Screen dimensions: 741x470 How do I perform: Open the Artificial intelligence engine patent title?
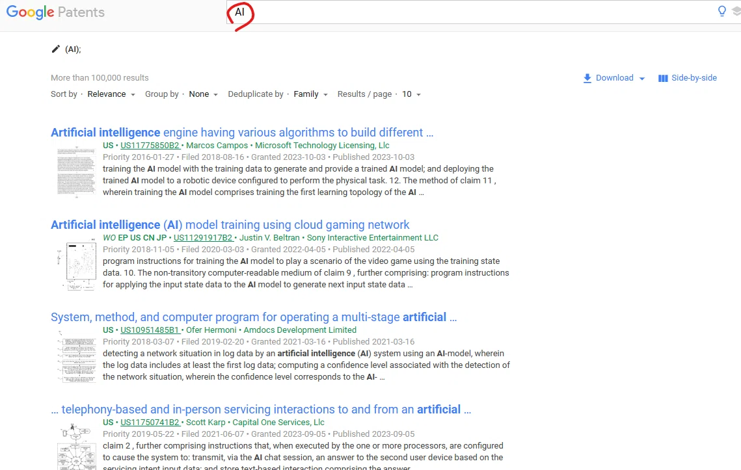tap(242, 132)
